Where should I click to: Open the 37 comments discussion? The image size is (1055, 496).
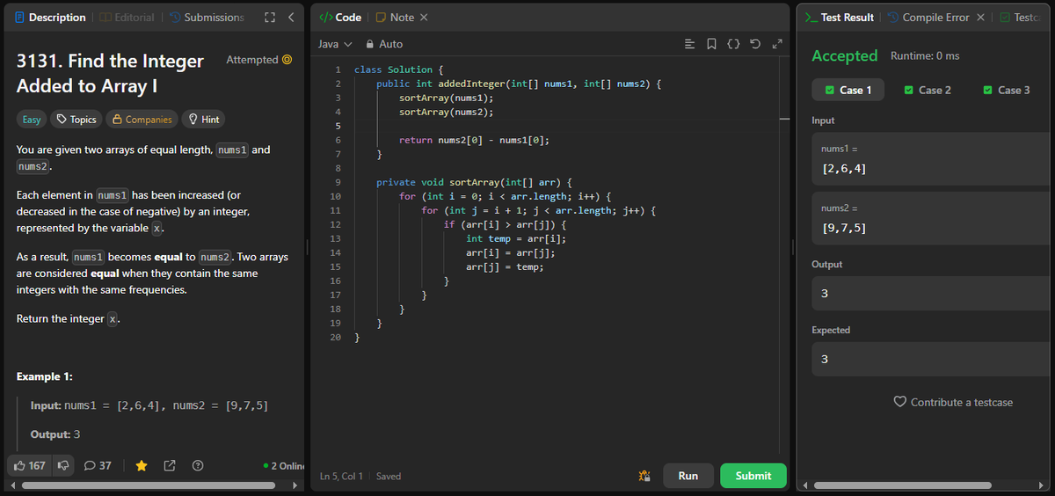click(x=98, y=465)
